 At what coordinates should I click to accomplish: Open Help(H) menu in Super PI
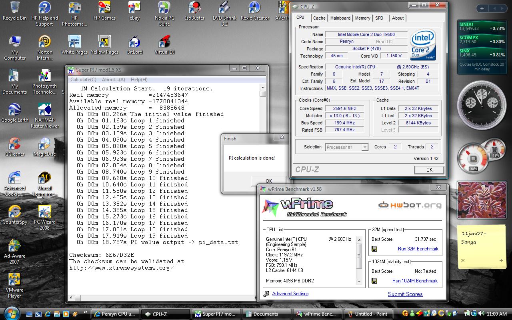coord(139,80)
